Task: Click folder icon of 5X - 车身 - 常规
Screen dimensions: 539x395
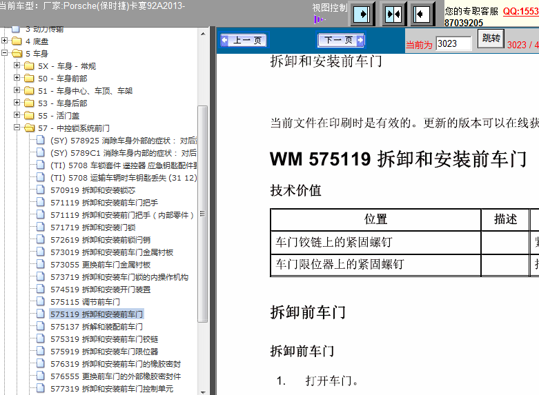Action: pyautogui.click(x=29, y=66)
